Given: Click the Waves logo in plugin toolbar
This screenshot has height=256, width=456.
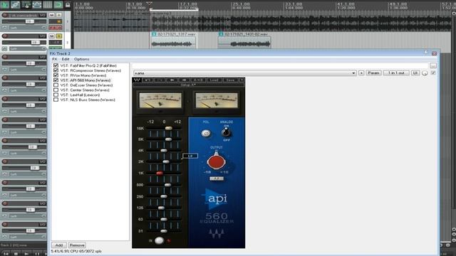Looking at the screenshot, I should (x=137, y=80).
